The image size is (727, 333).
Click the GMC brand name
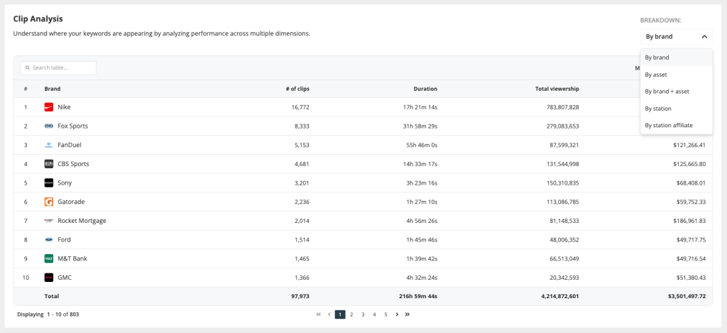coord(65,278)
